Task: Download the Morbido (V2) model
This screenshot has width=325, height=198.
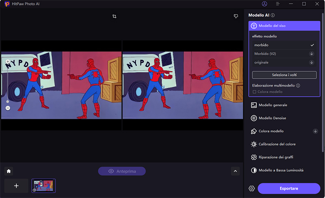Action: 311,54
